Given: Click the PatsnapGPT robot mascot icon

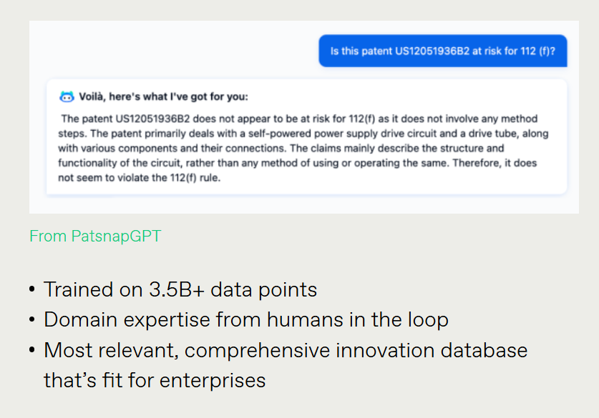Looking at the screenshot, I should pos(67,96).
